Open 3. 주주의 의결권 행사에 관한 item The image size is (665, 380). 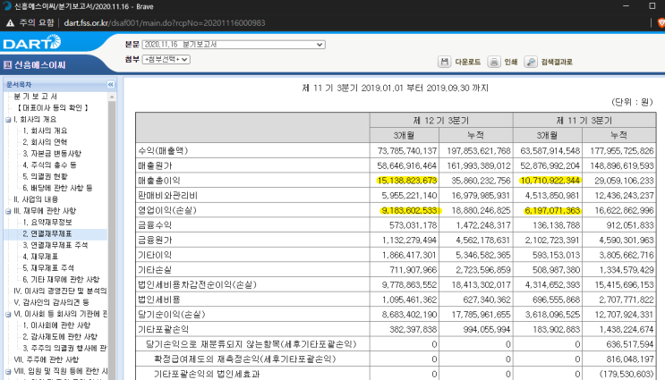(x=64, y=348)
